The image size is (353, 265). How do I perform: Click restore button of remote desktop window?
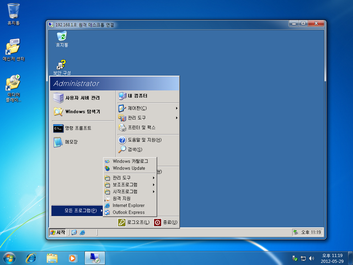(x=303, y=23)
